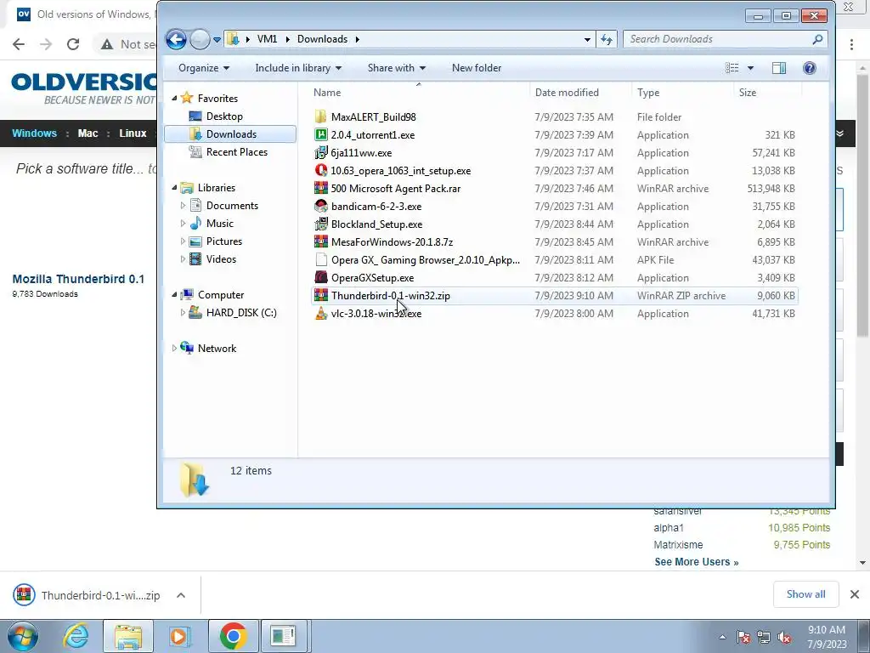
Task: Click the Change your view icon
Action: tap(732, 68)
